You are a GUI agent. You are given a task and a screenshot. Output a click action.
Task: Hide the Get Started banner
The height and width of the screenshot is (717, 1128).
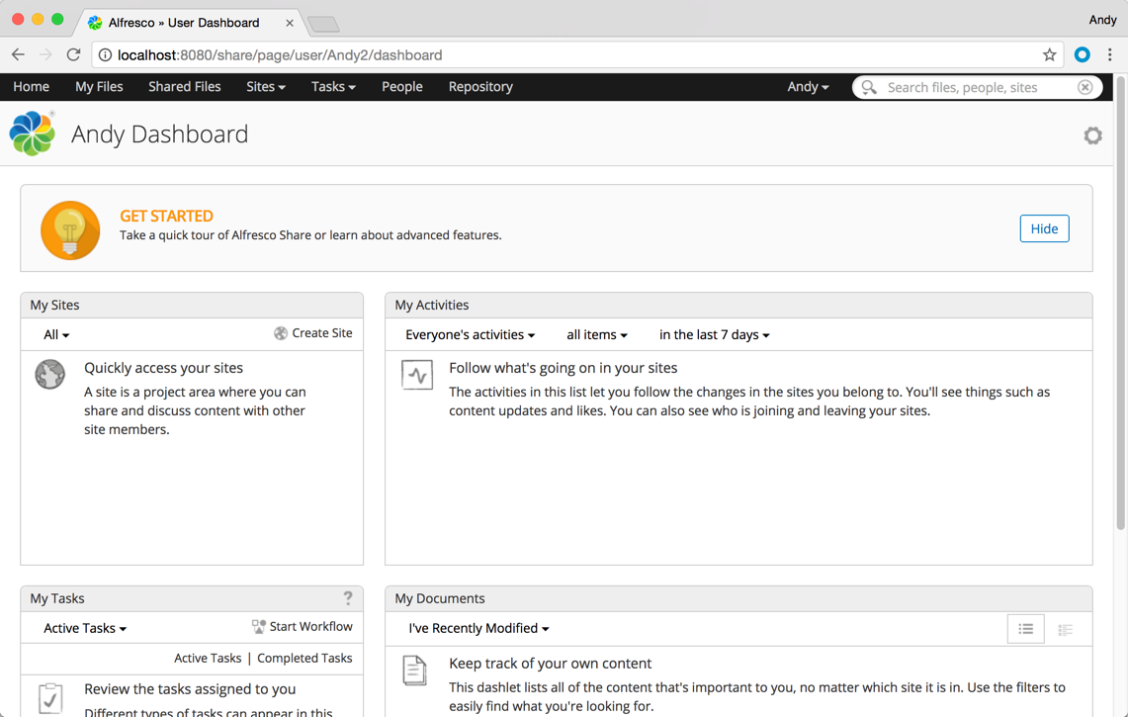(1044, 228)
